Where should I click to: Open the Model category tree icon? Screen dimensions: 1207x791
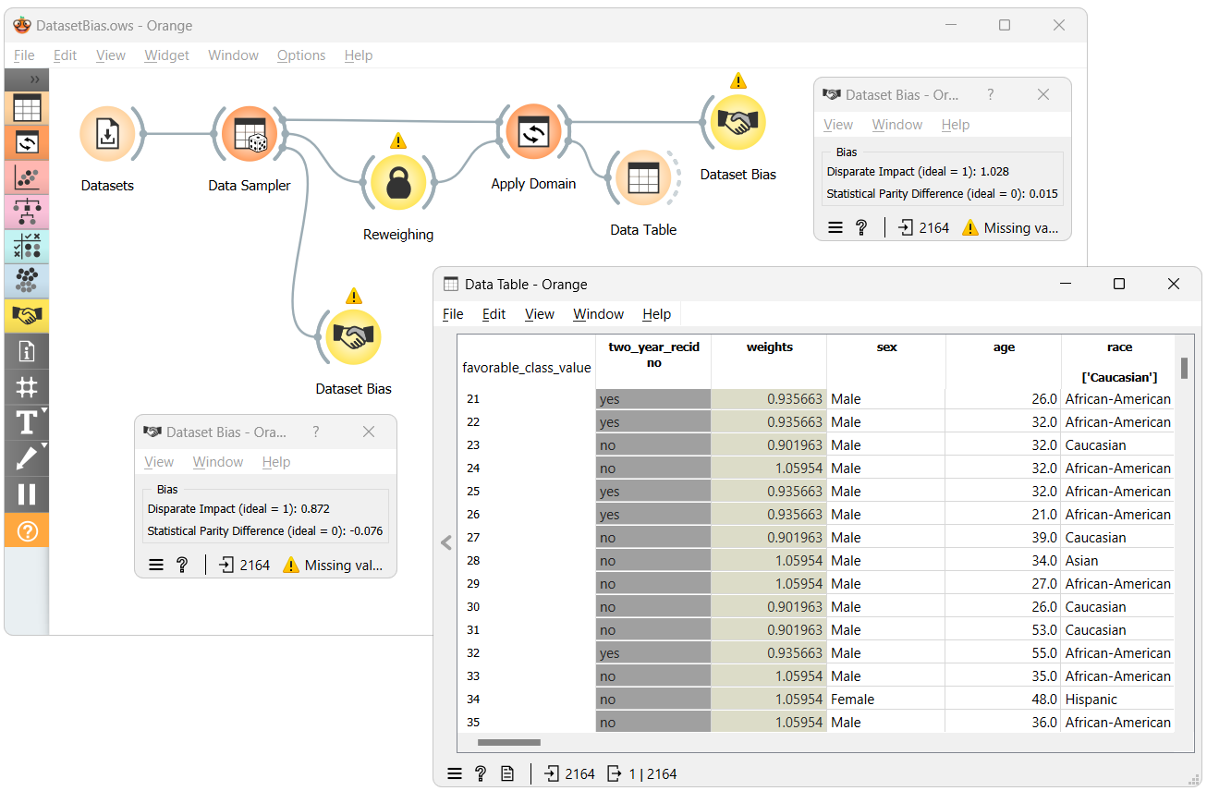(27, 212)
